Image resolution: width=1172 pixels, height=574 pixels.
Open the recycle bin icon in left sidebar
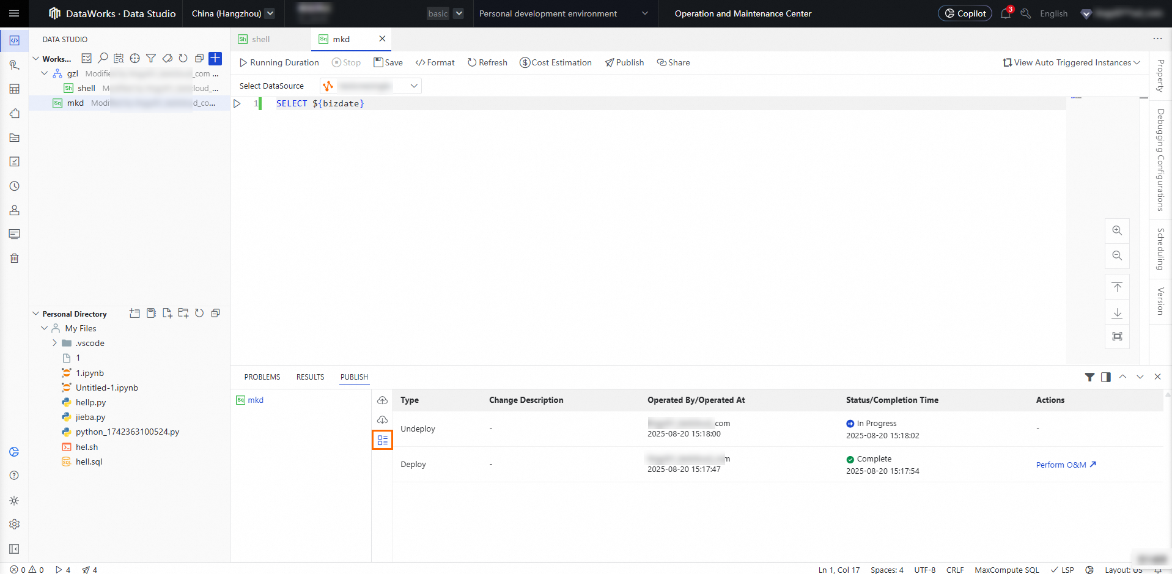(x=14, y=259)
